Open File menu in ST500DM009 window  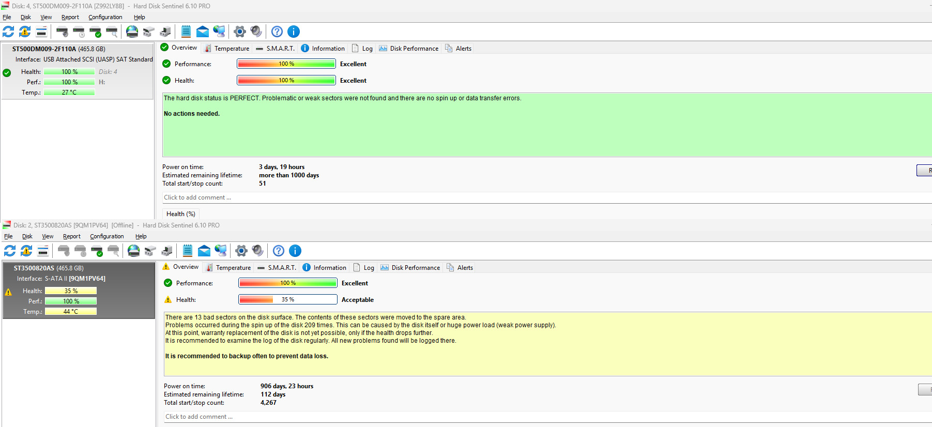pyautogui.click(x=7, y=17)
